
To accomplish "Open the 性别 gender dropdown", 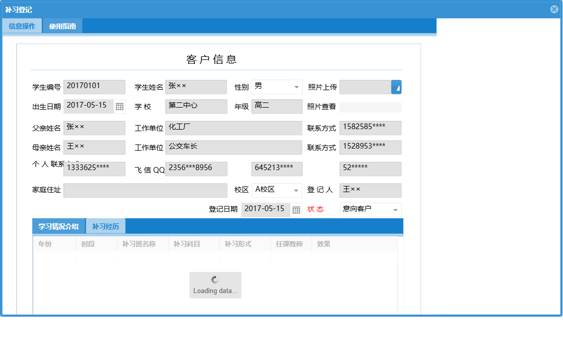I will tap(296, 87).
